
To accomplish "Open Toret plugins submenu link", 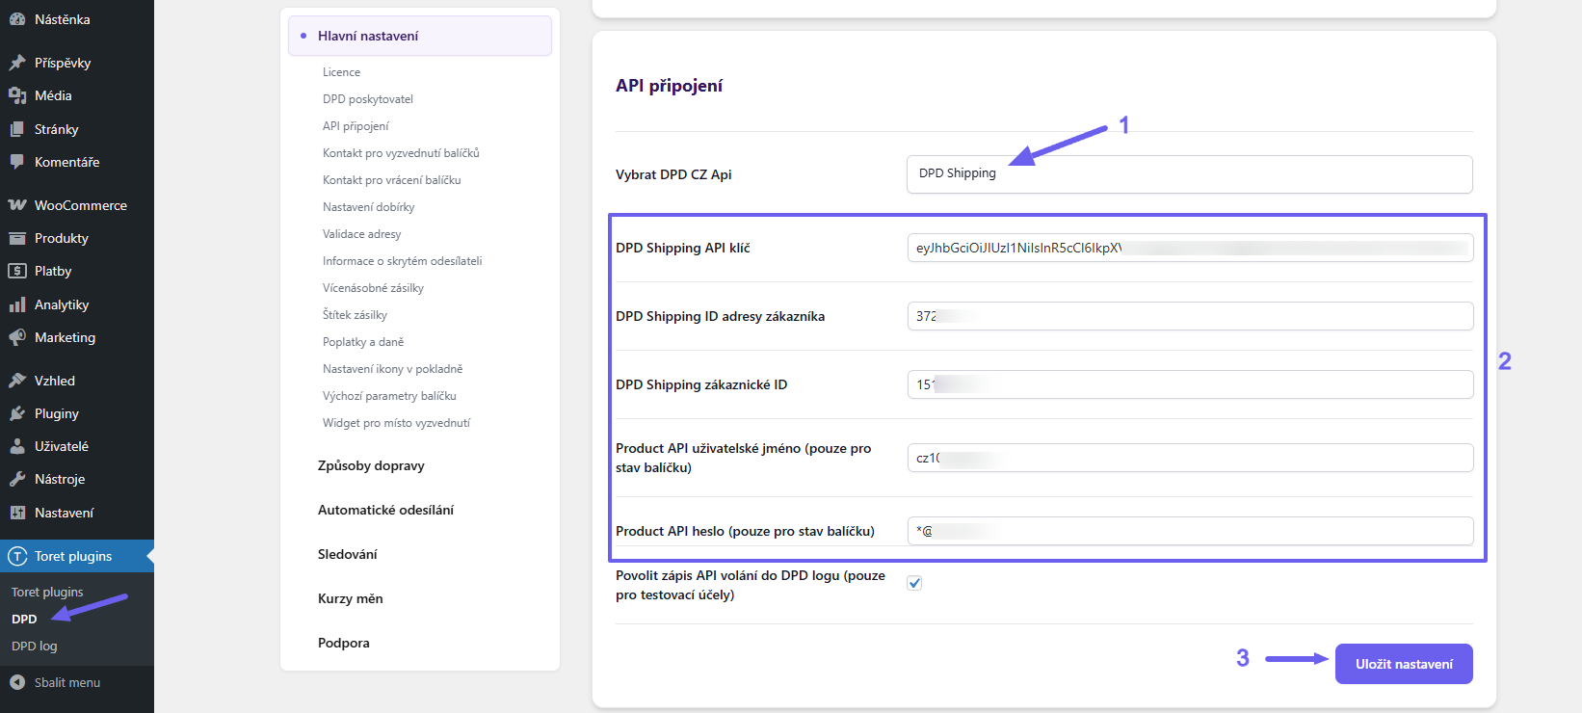I will click(x=47, y=592).
